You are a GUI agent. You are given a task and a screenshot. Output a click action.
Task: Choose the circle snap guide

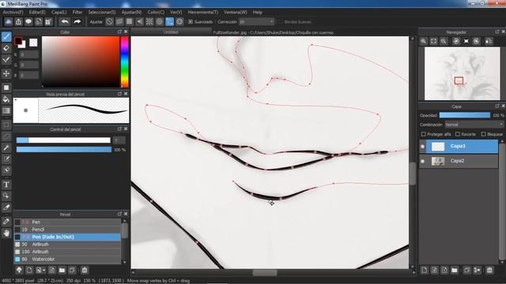160,21
